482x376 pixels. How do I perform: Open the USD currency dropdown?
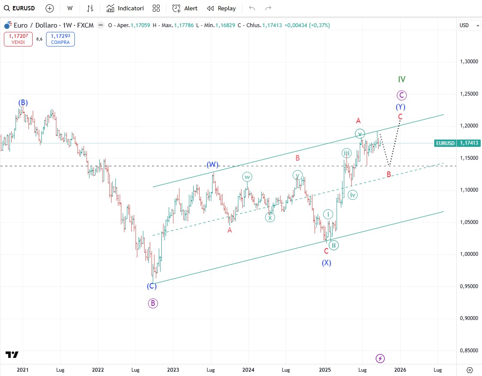click(x=469, y=25)
